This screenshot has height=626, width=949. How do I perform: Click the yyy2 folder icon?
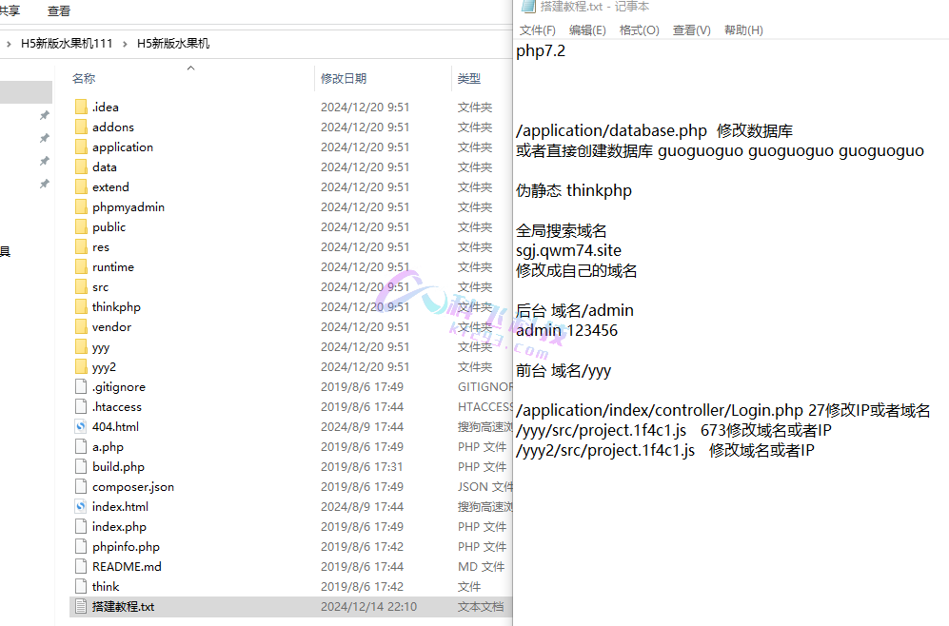[x=81, y=366]
